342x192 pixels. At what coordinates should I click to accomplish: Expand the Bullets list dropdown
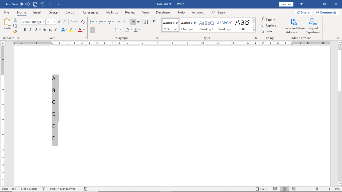tap(96, 22)
